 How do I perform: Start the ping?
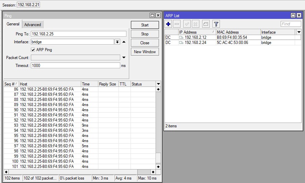[x=145, y=25]
